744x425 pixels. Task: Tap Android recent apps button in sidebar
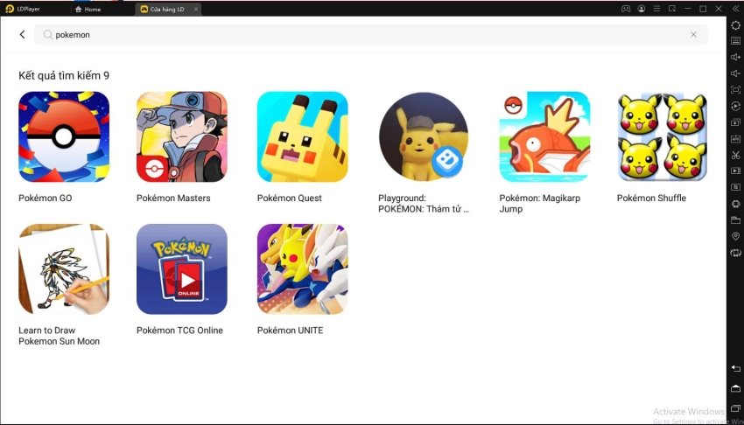(735, 408)
